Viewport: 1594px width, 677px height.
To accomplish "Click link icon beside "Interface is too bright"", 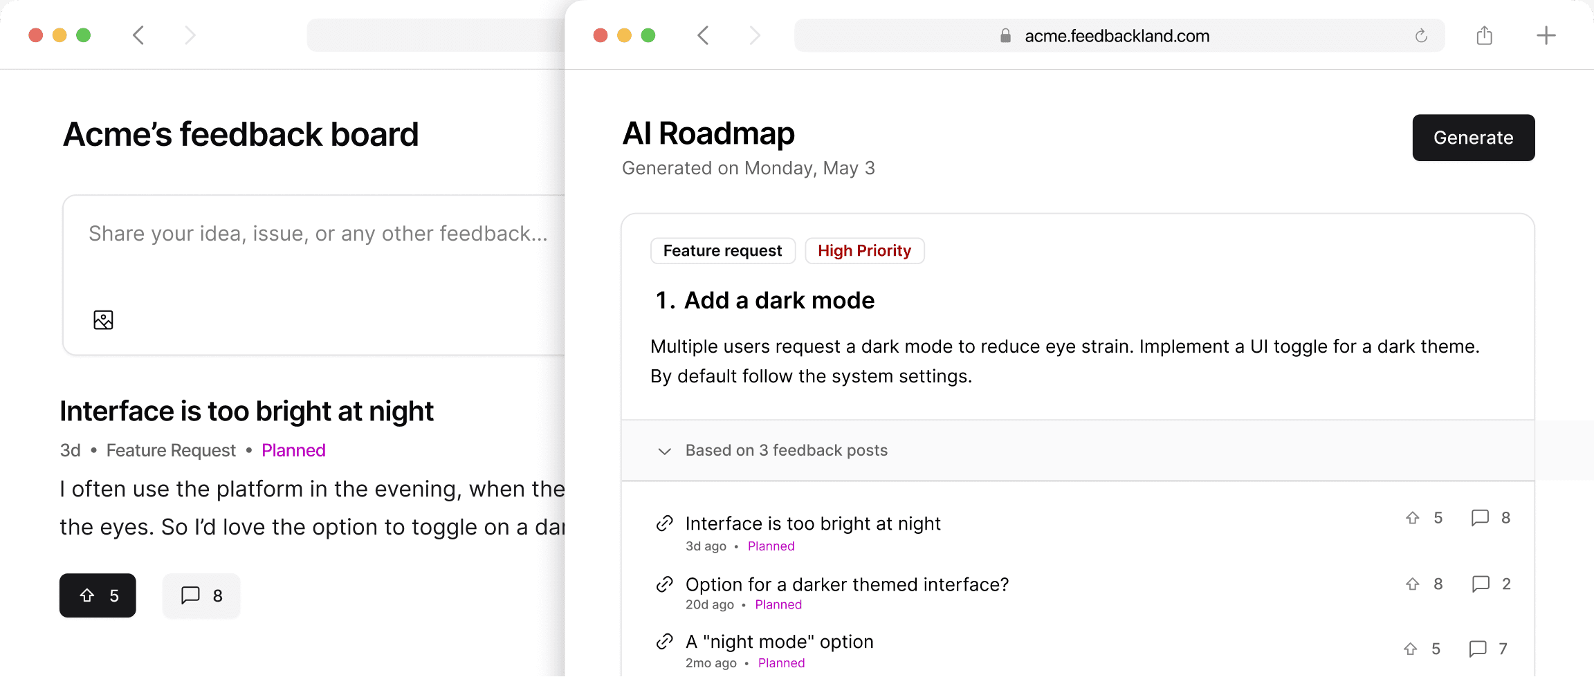I will point(664,523).
